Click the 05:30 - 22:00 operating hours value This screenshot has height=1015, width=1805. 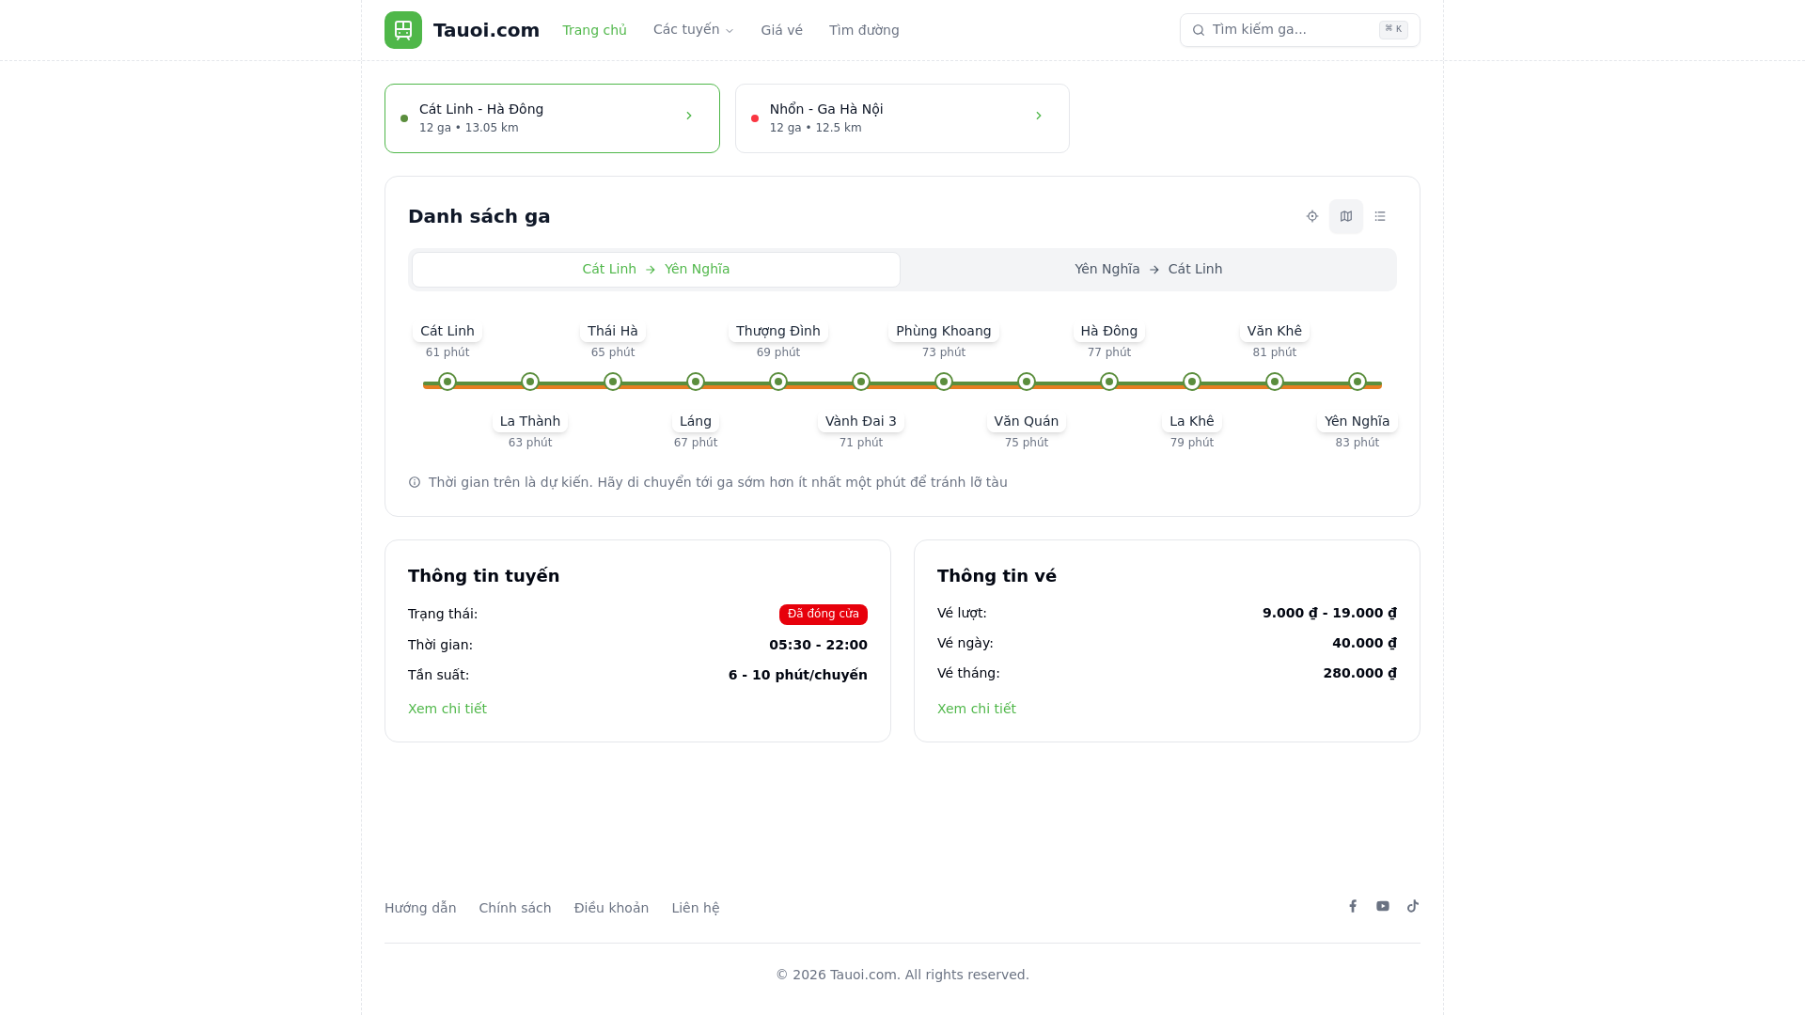818,645
